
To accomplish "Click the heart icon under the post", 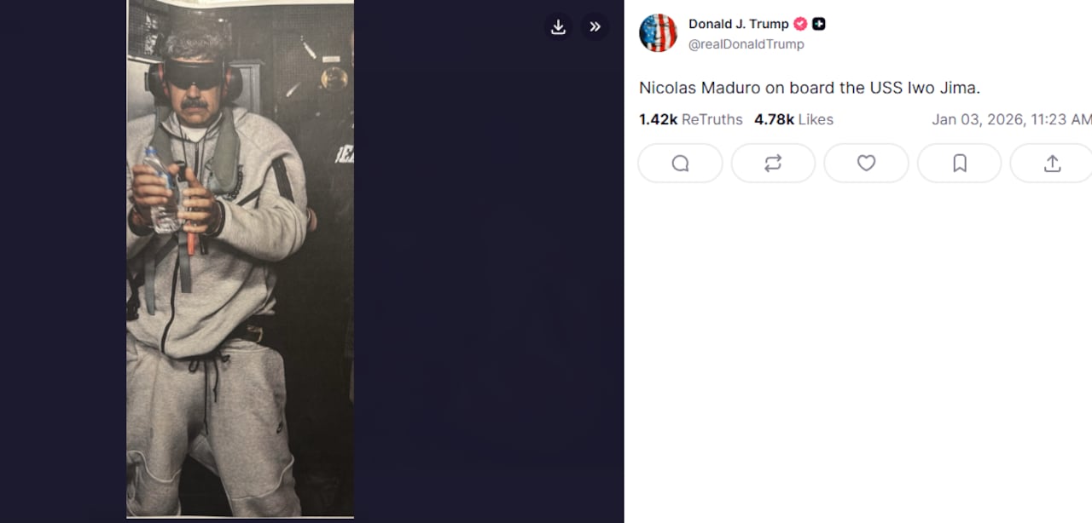I will 866,163.
